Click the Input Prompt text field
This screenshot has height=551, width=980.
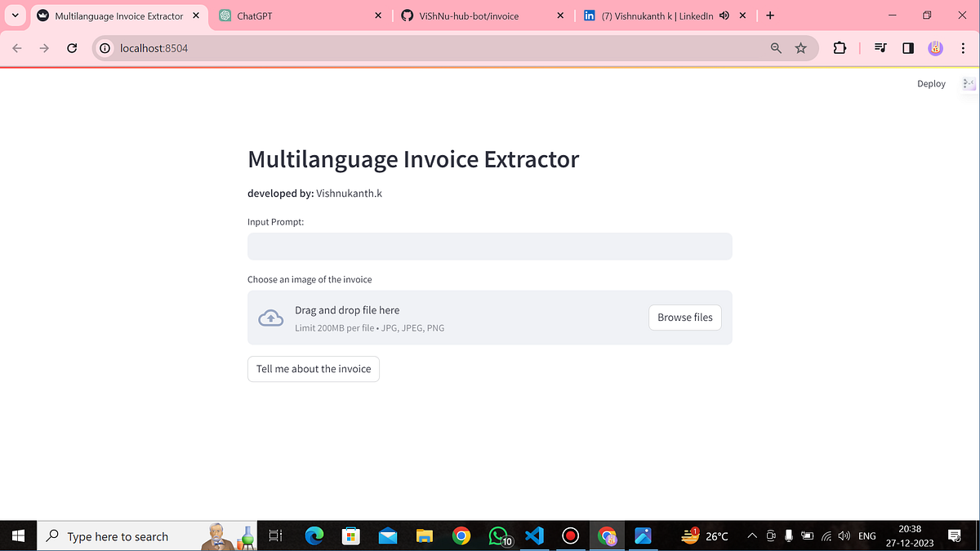[x=489, y=246]
